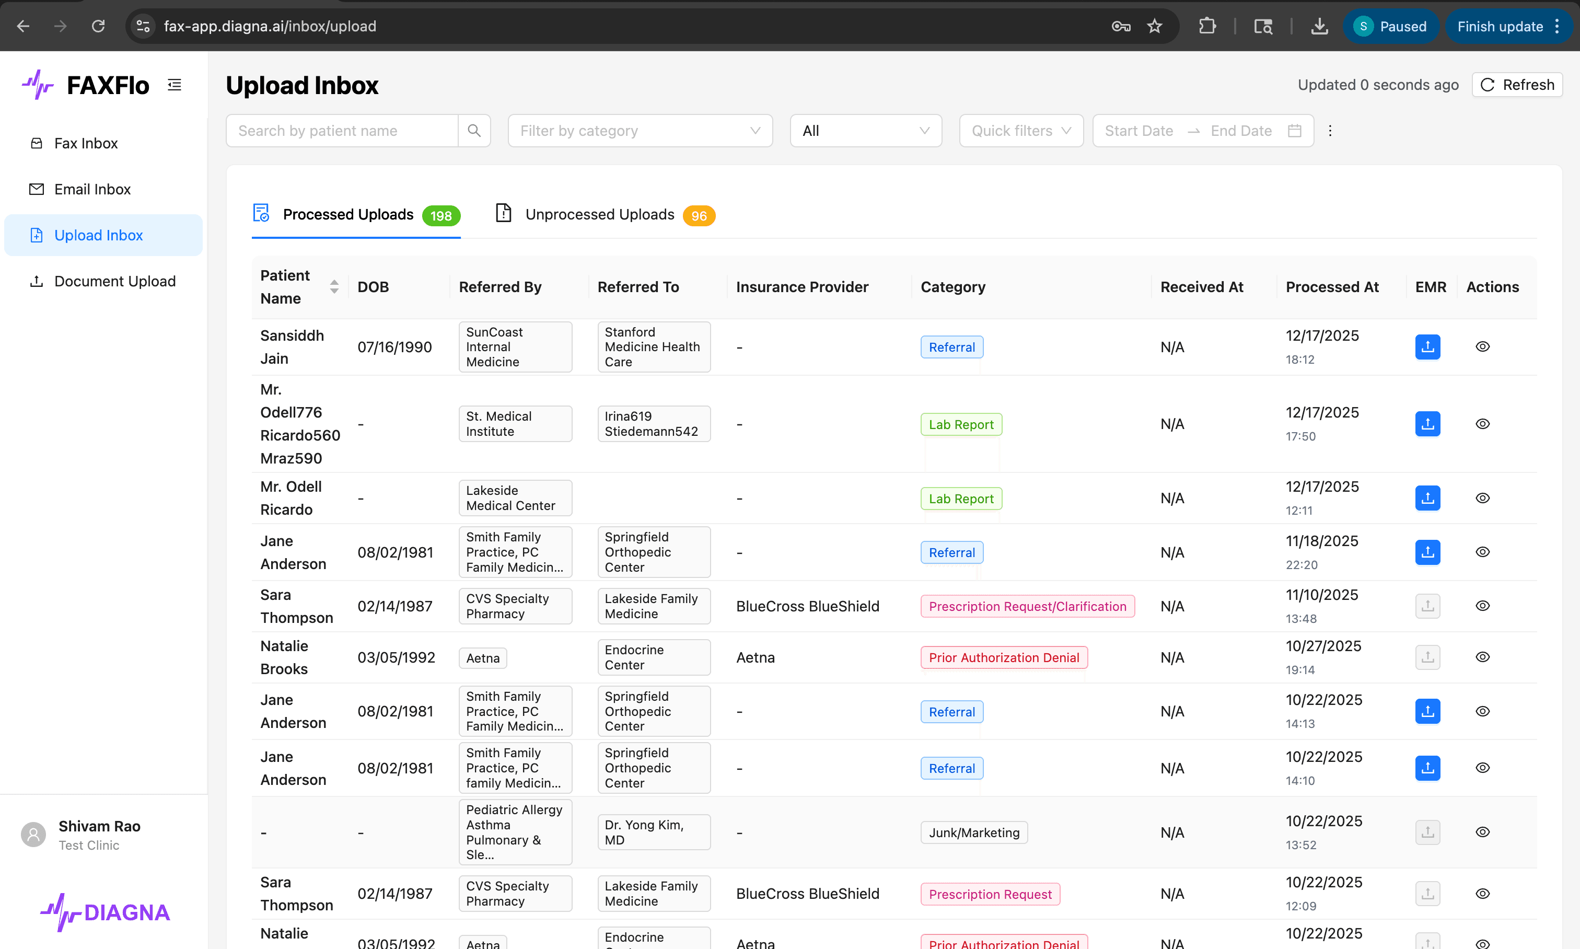Screen dimensions: 1580x949
Task: Open browser downloads icon
Action: tap(1319, 26)
